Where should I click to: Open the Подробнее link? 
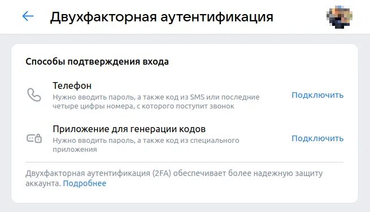pyautogui.click(x=85, y=183)
